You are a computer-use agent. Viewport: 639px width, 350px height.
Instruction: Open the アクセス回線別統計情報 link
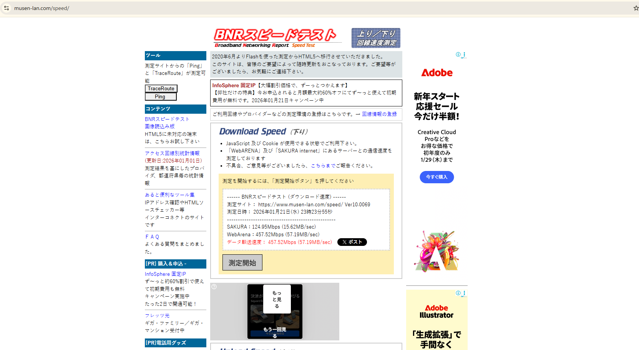point(172,153)
